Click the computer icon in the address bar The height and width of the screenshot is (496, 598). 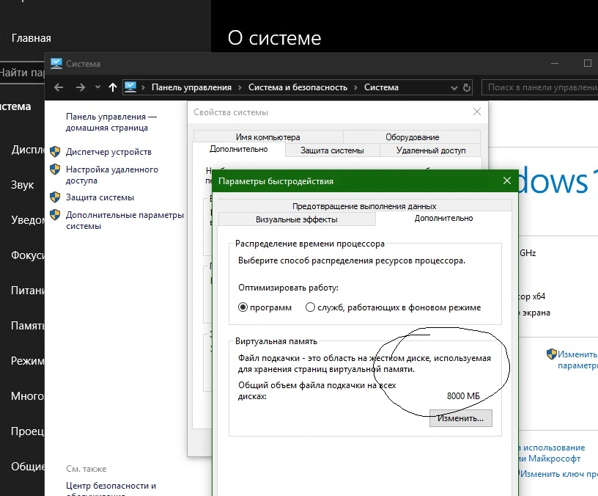tap(130, 87)
